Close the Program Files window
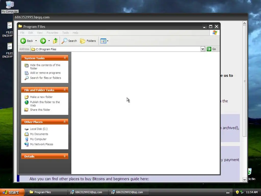 click(216, 27)
